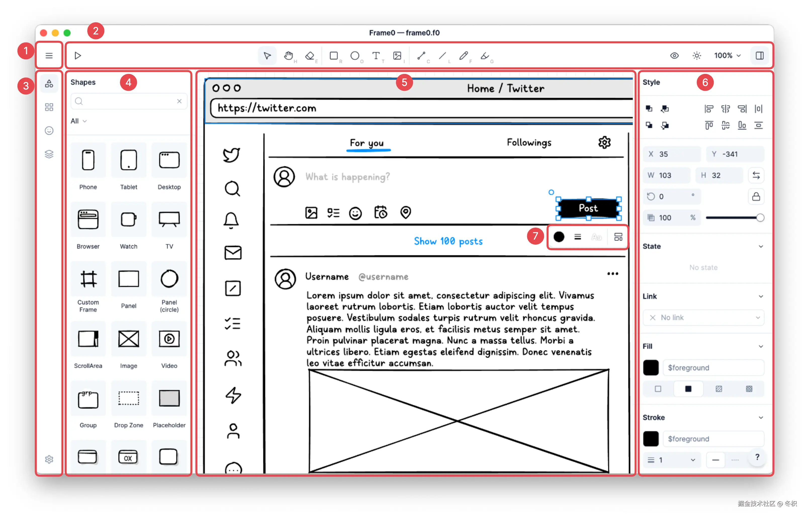Select the Eraser tool

tap(309, 56)
